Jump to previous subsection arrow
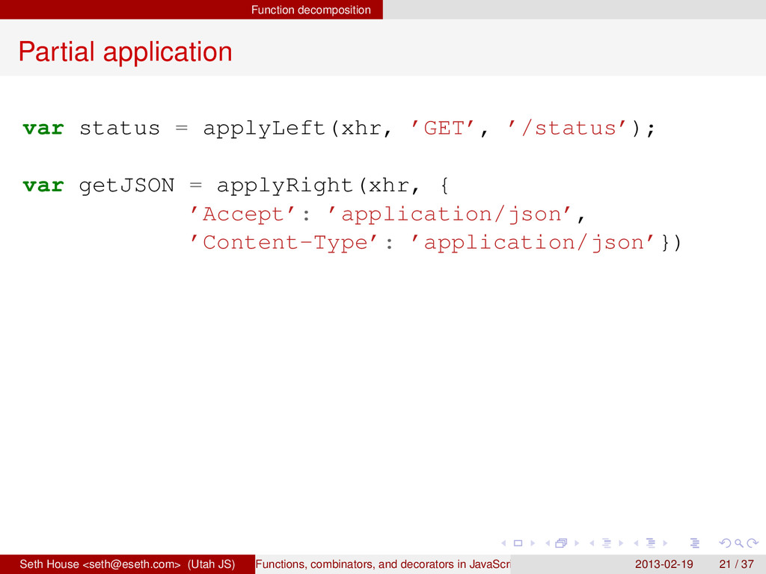 tap(592, 543)
